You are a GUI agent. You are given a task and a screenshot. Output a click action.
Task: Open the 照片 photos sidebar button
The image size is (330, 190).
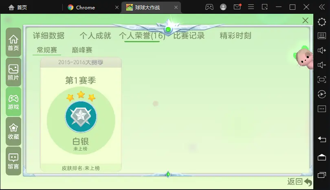(13, 72)
